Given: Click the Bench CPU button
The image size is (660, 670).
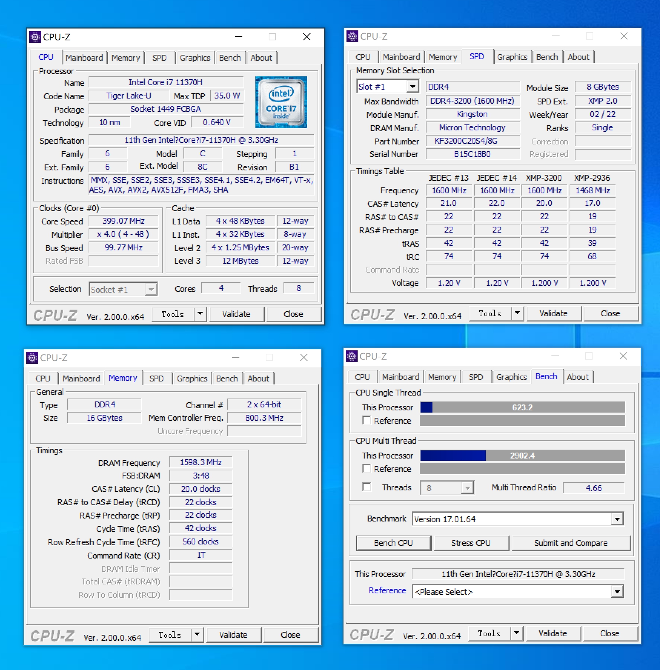Looking at the screenshot, I should [x=393, y=543].
